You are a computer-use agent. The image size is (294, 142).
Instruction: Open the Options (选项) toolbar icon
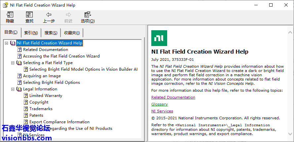[88, 15]
